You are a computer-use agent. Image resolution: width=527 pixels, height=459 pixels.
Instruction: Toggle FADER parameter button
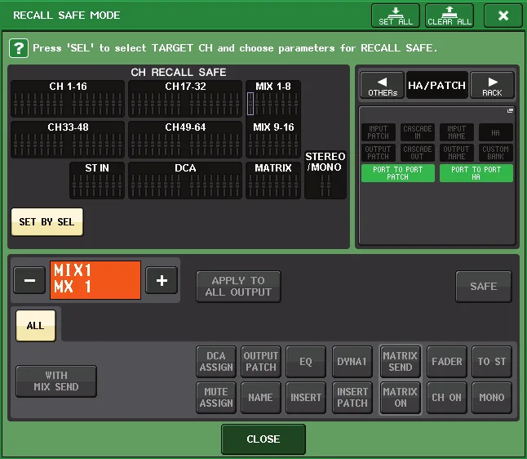pyautogui.click(x=447, y=362)
